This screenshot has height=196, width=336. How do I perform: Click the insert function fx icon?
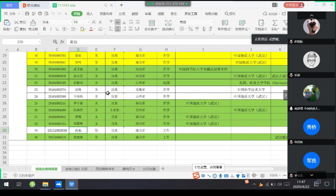62,42
